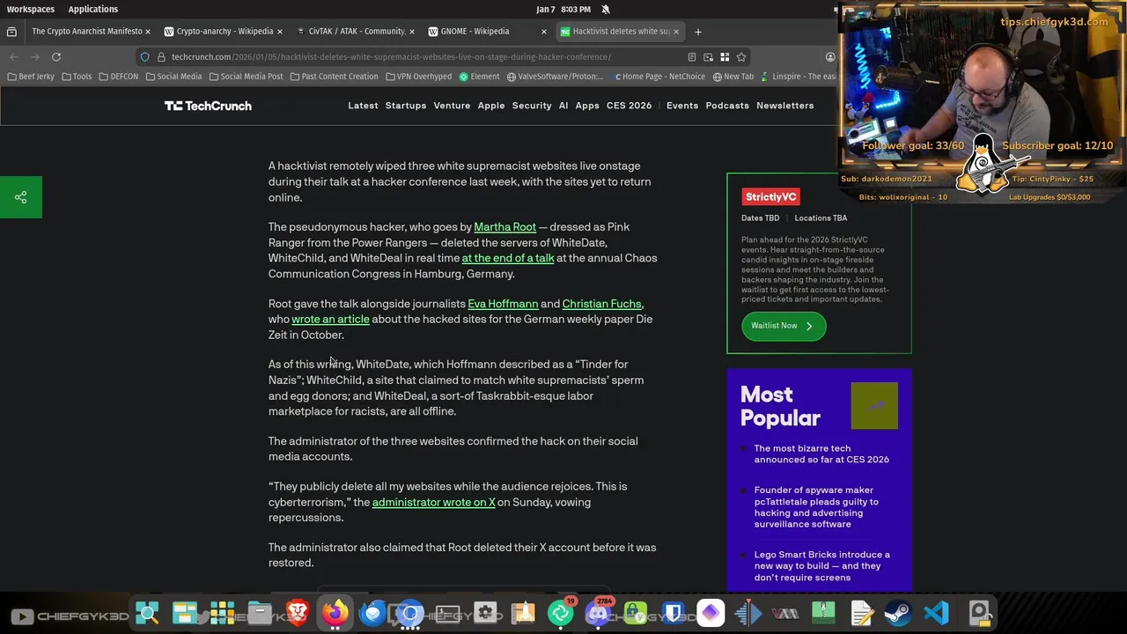Open the settings gear in the dock
The height and width of the screenshot is (634, 1127).
[485, 613]
